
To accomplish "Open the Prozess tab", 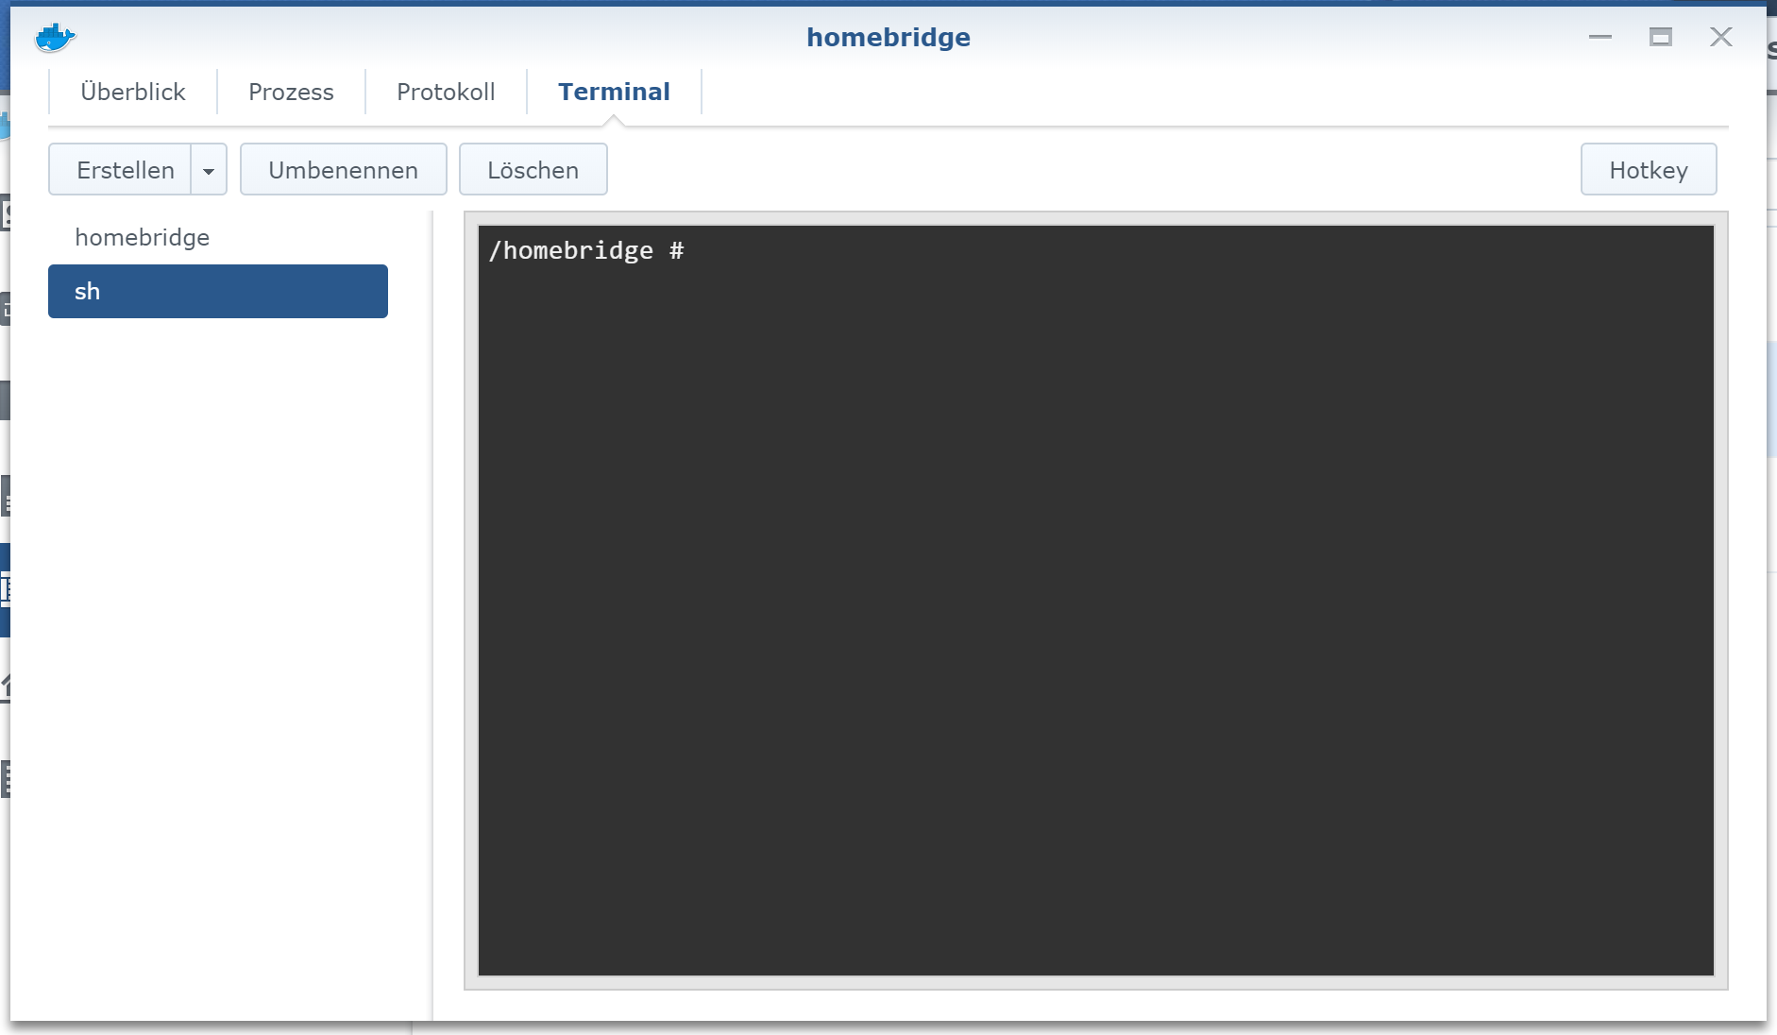I will pyautogui.click(x=291, y=92).
